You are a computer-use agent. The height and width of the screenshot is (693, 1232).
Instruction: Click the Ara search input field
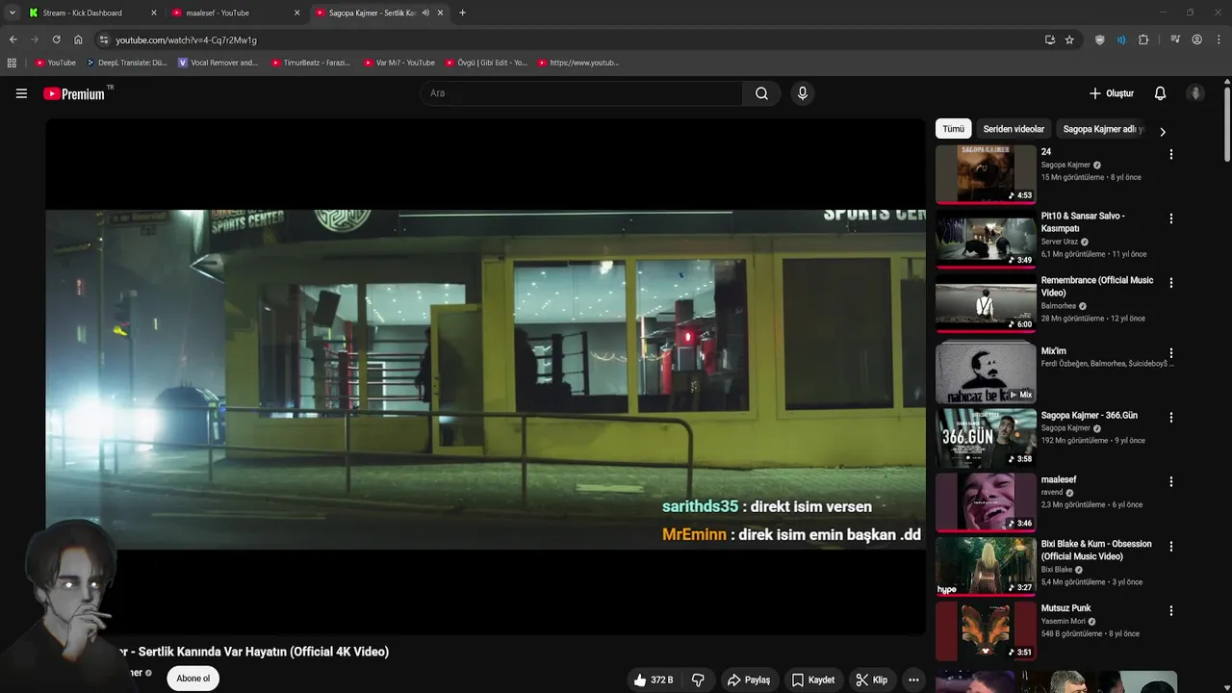(580, 93)
